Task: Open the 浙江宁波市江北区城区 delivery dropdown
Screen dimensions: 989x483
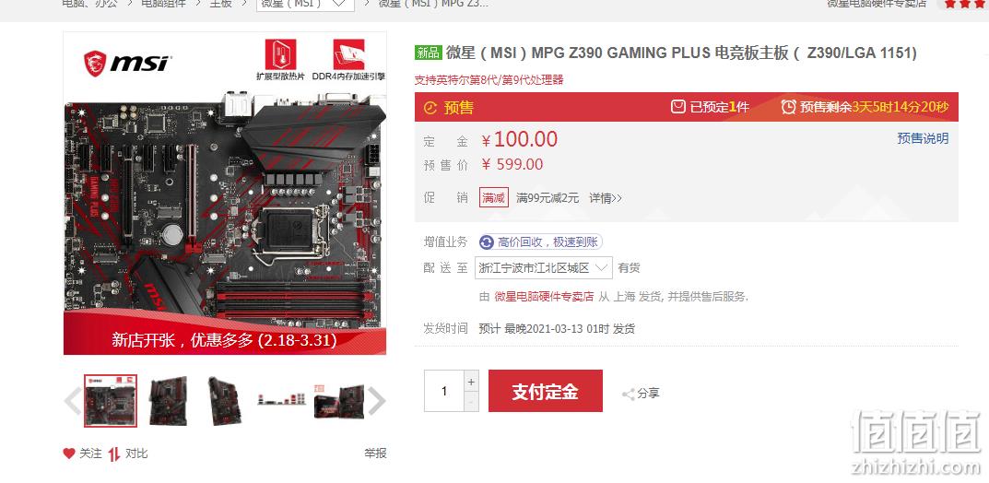Action: [x=543, y=267]
